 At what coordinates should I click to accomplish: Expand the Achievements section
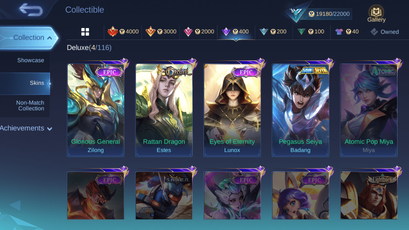26,128
